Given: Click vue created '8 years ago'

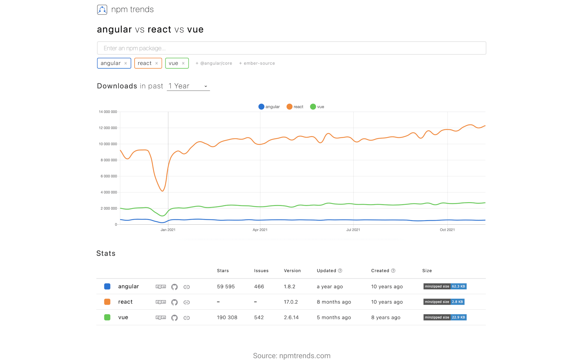Looking at the screenshot, I should pos(386,317).
